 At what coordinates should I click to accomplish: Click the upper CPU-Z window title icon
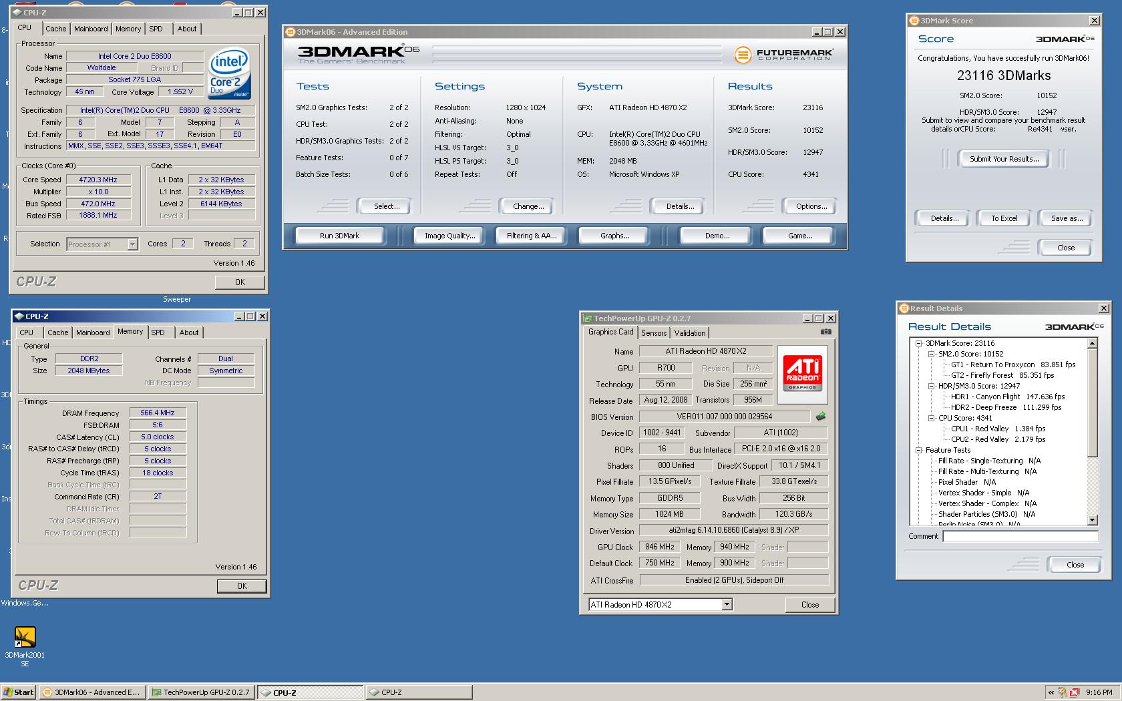pos(17,12)
